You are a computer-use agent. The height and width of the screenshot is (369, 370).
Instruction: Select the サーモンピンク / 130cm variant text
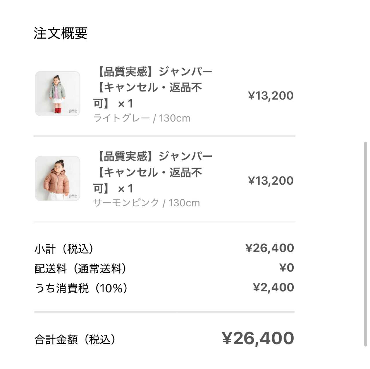146,203
